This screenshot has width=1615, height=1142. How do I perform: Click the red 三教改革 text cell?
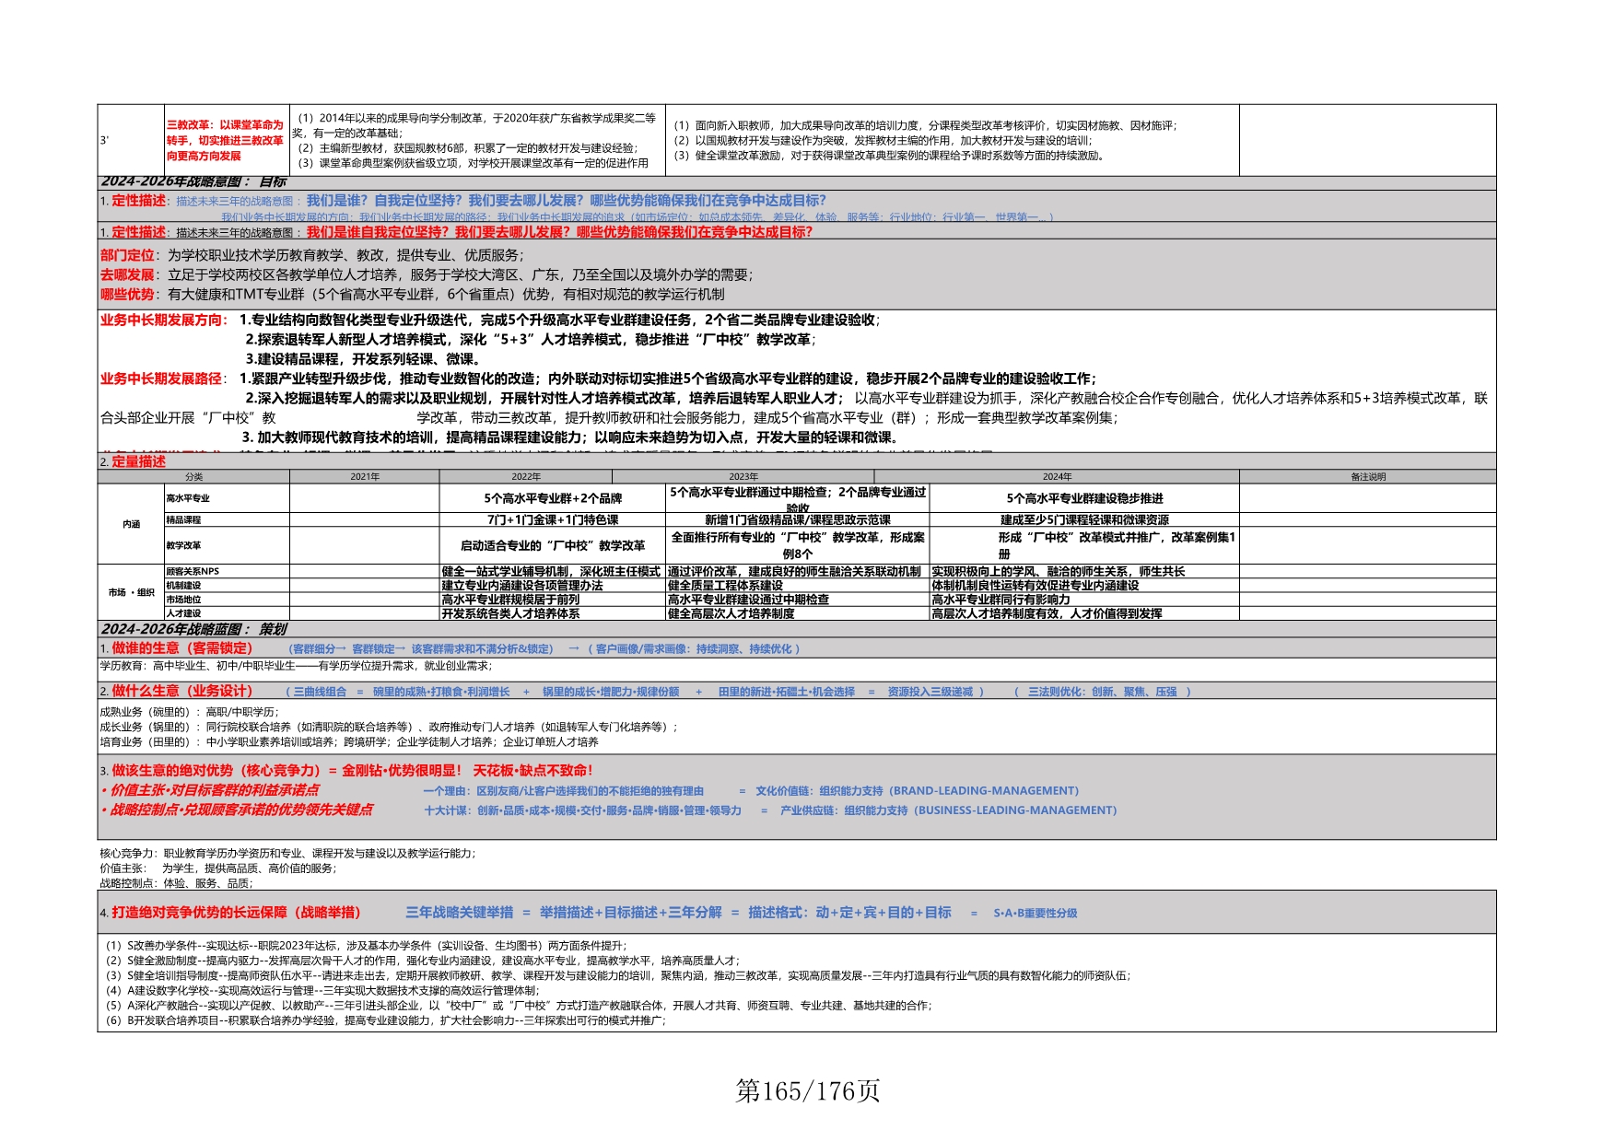click(225, 140)
